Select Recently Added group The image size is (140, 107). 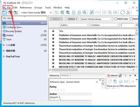coord(24,31)
